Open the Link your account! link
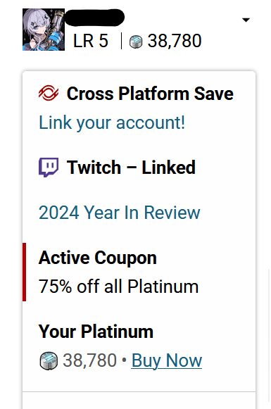The image size is (271, 409). [112, 122]
